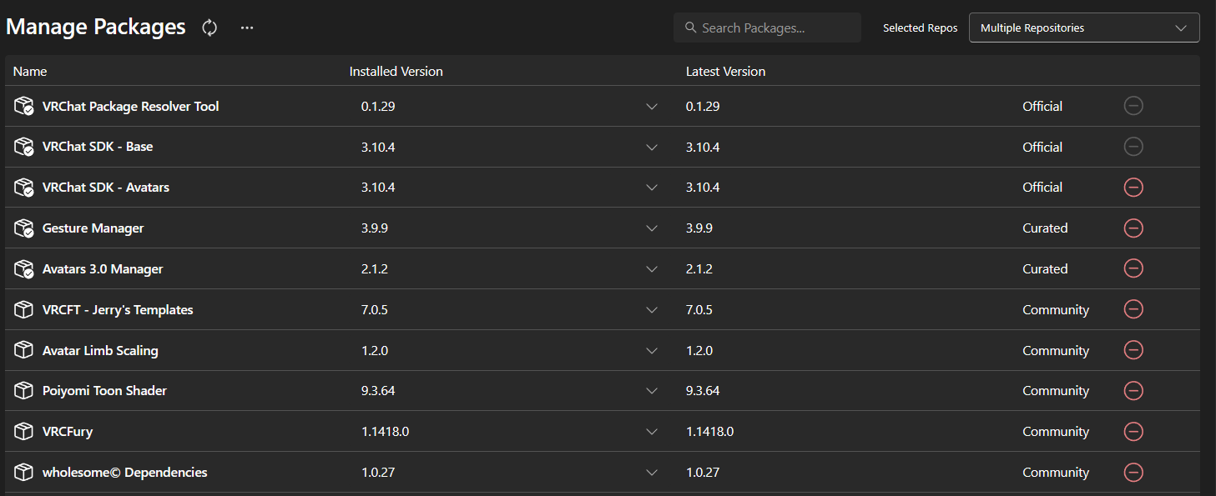Click the Selected Repos label

tap(921, 28)
